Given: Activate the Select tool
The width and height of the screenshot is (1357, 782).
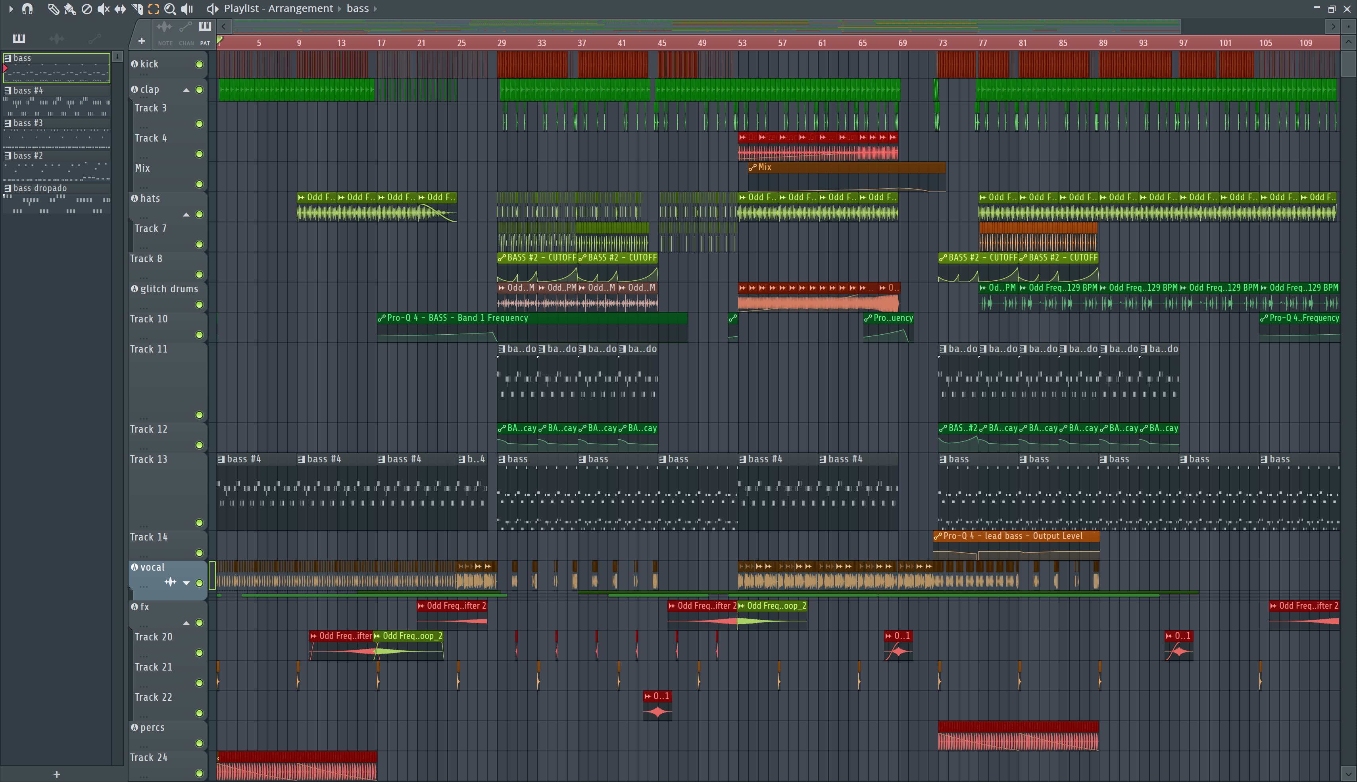Looking at the screenshot, I should [154, 9].
